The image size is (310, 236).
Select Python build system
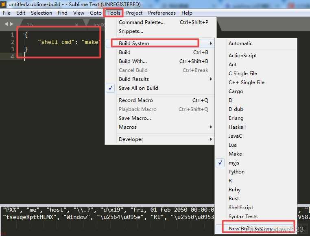coord(256,172)
